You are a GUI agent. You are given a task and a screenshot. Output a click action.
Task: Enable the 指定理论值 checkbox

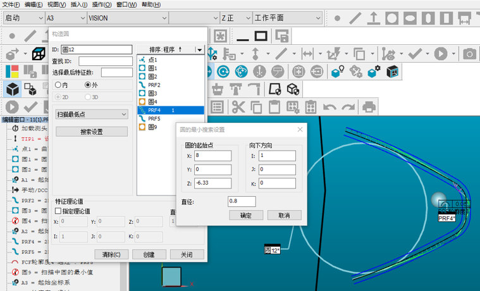pos(59,211)
